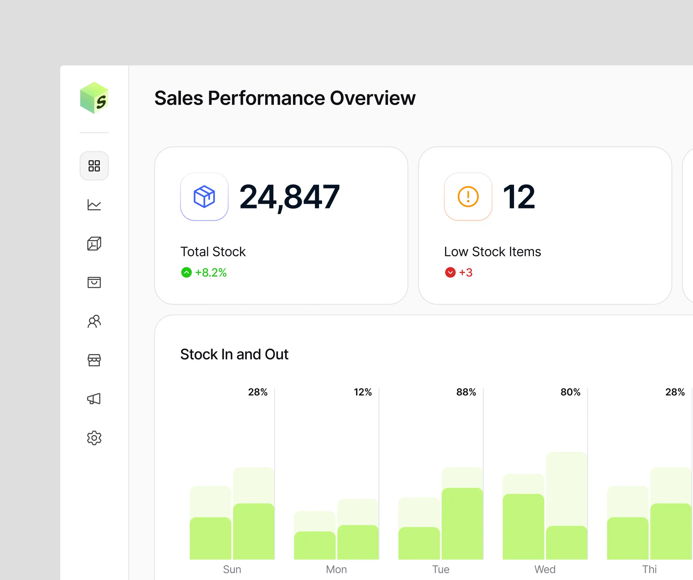Open the analytics line chart icon
This screenshot has width=693, height=580.
coord(94,205)
